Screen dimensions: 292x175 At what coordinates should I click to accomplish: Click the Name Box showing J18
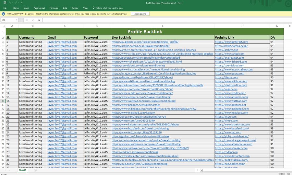(x=8, y=20)
